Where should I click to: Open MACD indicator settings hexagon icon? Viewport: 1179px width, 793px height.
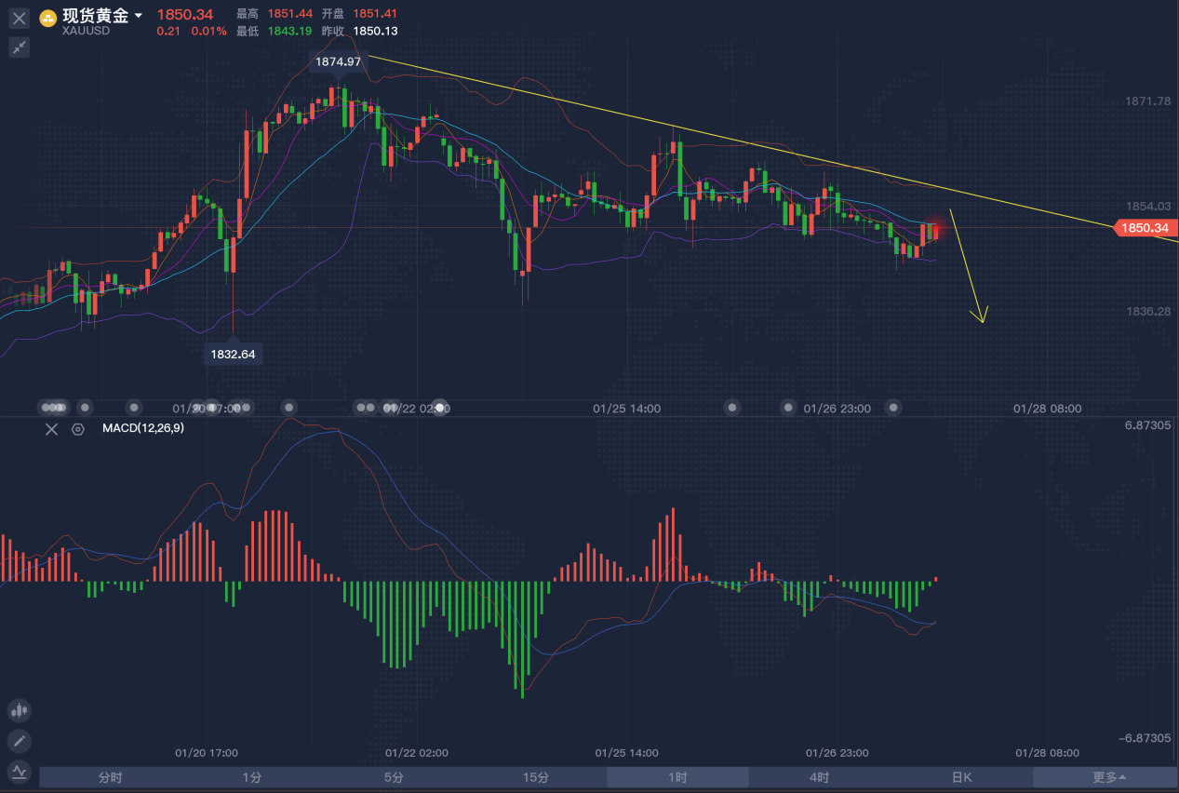point(78,429)
